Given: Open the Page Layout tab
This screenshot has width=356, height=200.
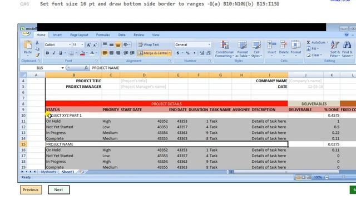Looking at the screenshot, I should (x=79, y=35).
